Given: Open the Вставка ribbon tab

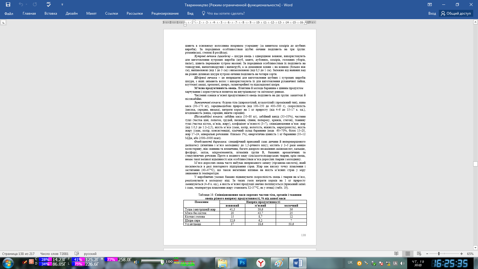Looking at the screenshot, I should pyautogui.click(x=50, y=13).
